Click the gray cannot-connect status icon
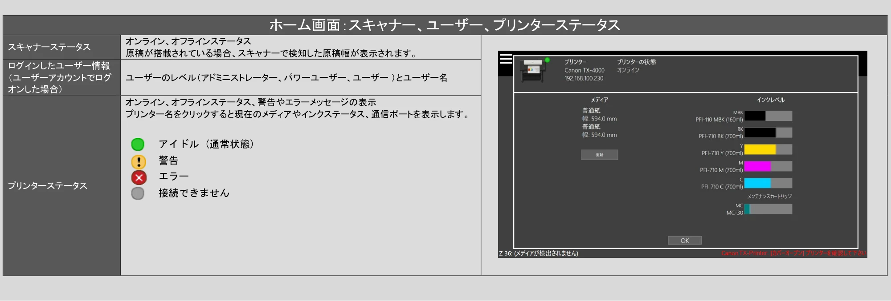Viewport: 891px width, 301px height. [x=138, y=193]
